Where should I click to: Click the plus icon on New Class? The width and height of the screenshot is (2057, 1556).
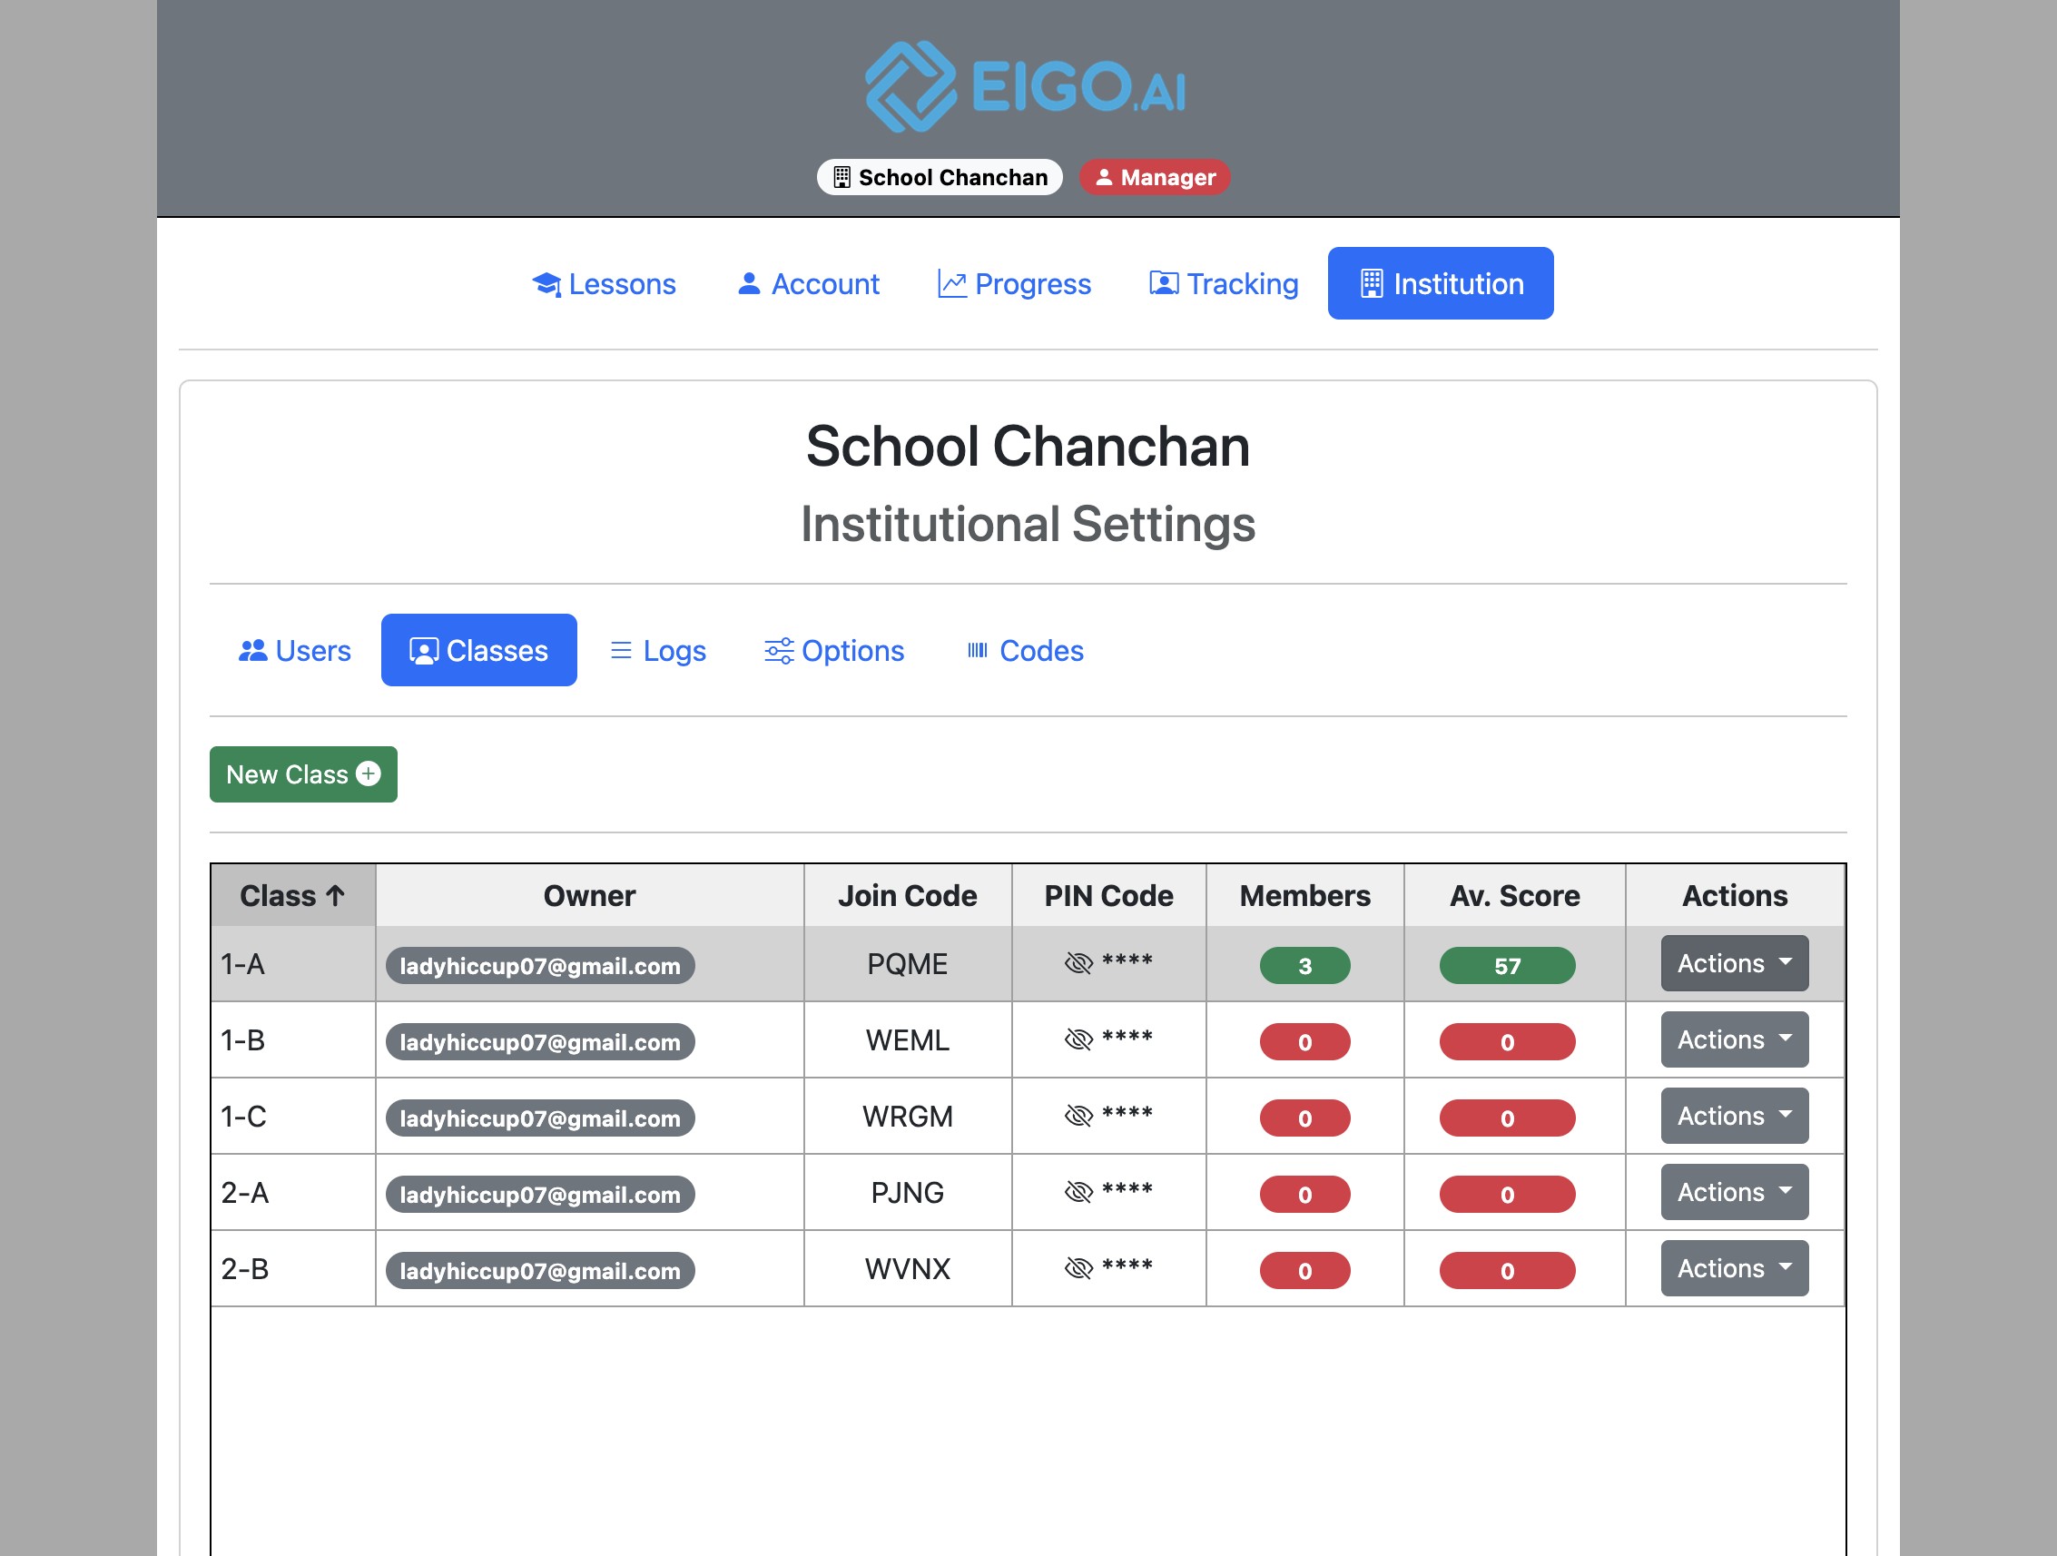[369, 773]
